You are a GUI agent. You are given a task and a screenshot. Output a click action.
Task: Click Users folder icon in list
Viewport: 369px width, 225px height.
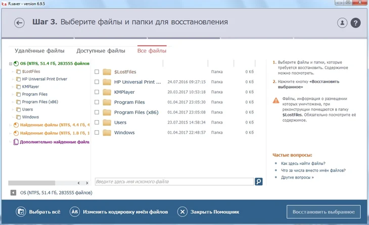[107, 122]
